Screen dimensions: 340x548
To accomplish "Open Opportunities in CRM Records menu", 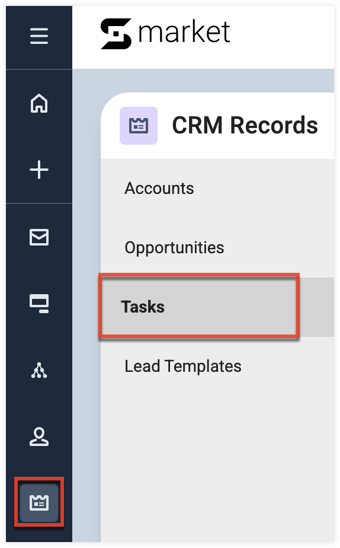I will 174,248.
